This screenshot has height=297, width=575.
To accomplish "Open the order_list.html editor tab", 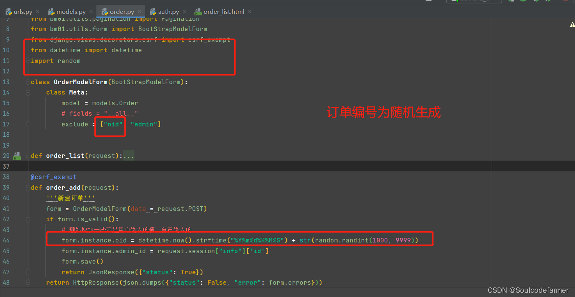I will (x=220, y=12).
